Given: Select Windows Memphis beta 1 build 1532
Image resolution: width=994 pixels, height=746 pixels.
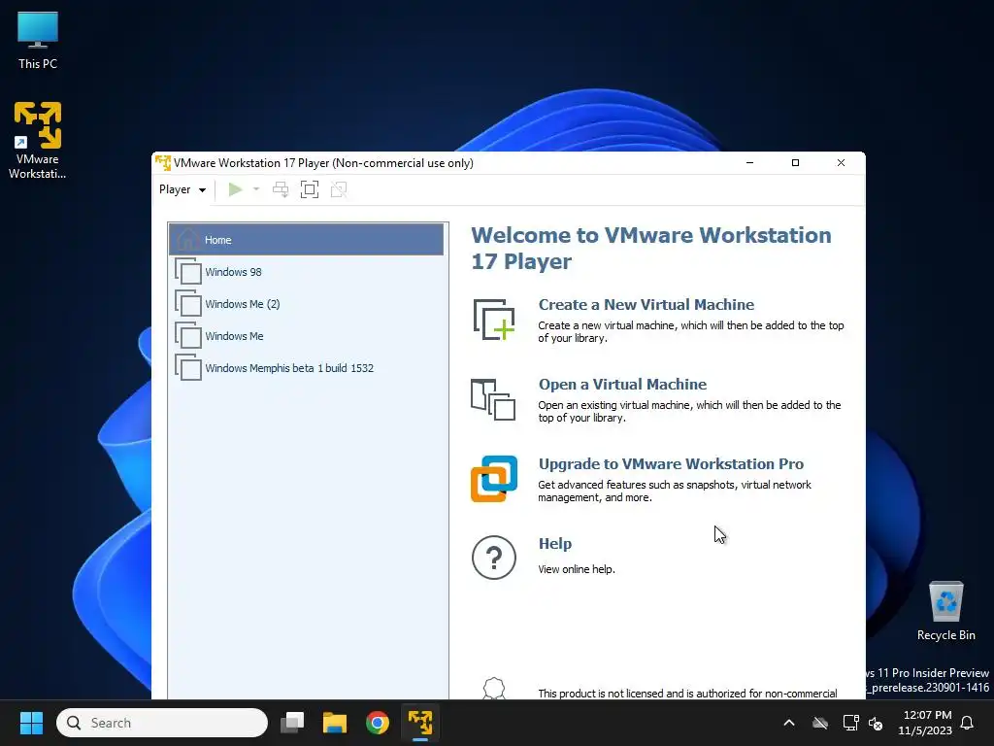Looking at the screenshot, I should tap(306, 368).
